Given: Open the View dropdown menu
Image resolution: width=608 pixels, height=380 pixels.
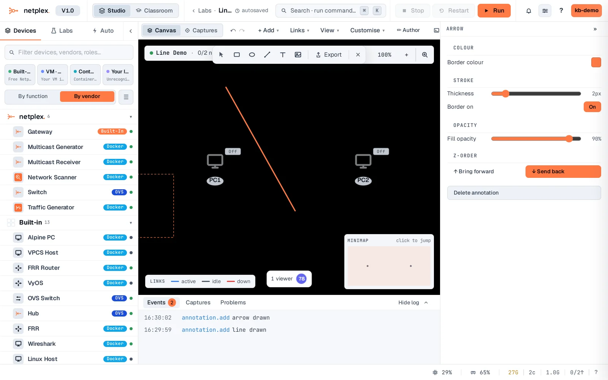Looking at the screenshot, I should pos(329,30).
